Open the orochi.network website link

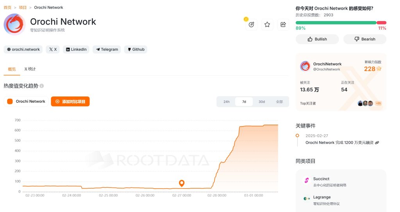pyautogui.click(x=23, y=49)
